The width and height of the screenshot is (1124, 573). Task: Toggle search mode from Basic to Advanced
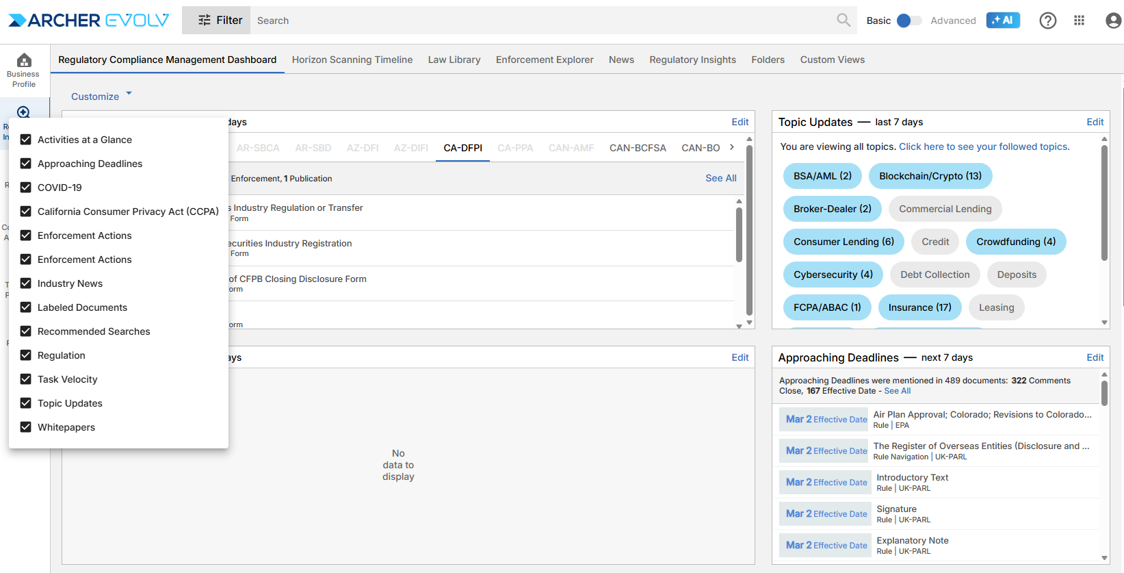coord(909,21)
